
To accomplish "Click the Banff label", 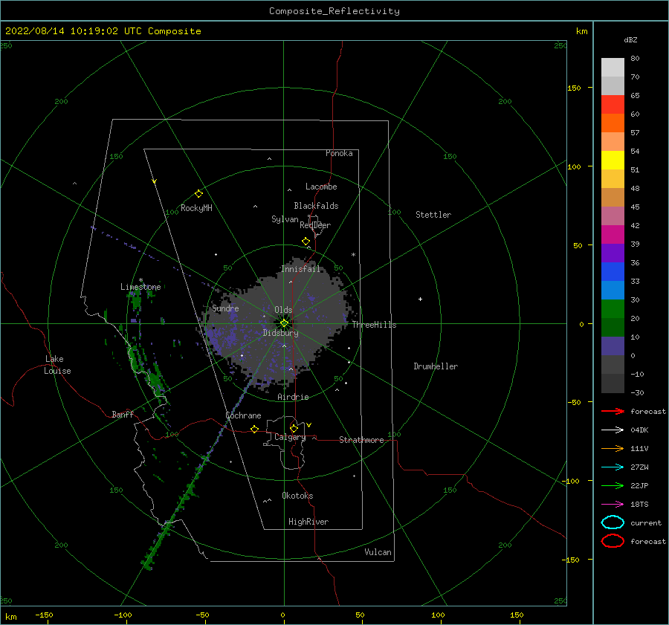I will 123,414.
